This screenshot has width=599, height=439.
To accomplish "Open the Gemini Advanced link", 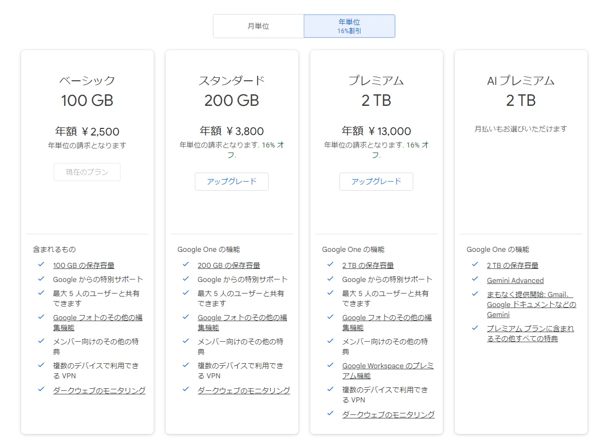I will tap(515, 280).
